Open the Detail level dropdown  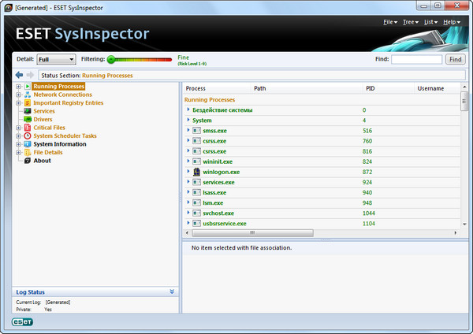(x=56, y=59)
